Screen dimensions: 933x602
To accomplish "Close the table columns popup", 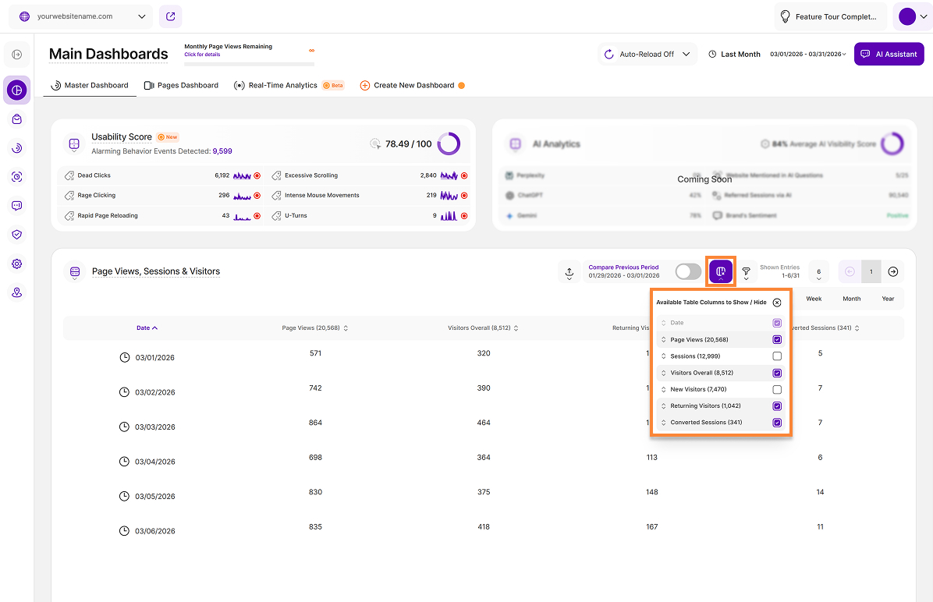I will click(777, 303).
